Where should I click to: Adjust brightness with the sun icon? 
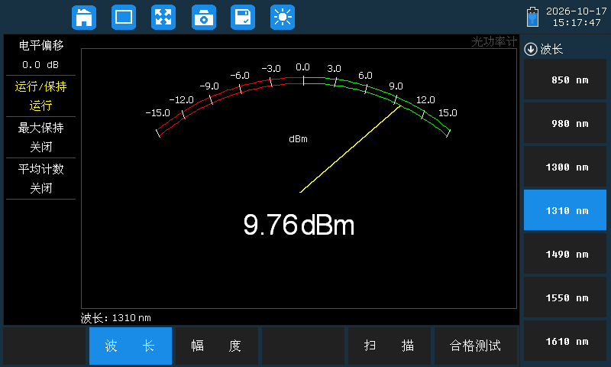pos(283,17)
